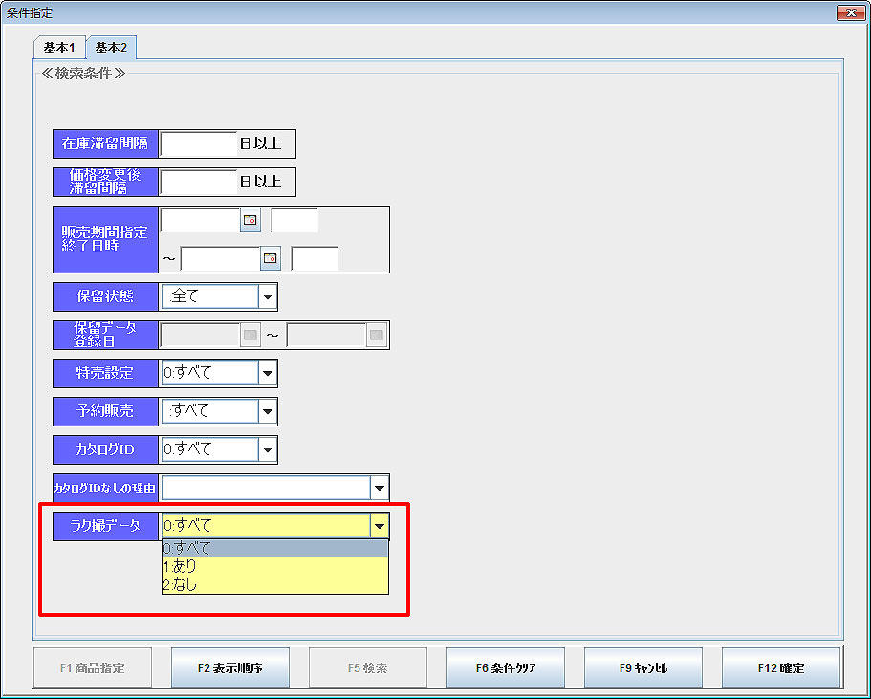Open the カタログID dropdown
871x699 pixels.
tap(268, 449)
